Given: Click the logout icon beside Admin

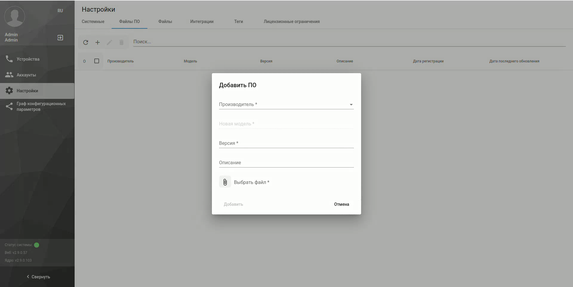Looking at the screenshot, I should (x=60, y=38).
